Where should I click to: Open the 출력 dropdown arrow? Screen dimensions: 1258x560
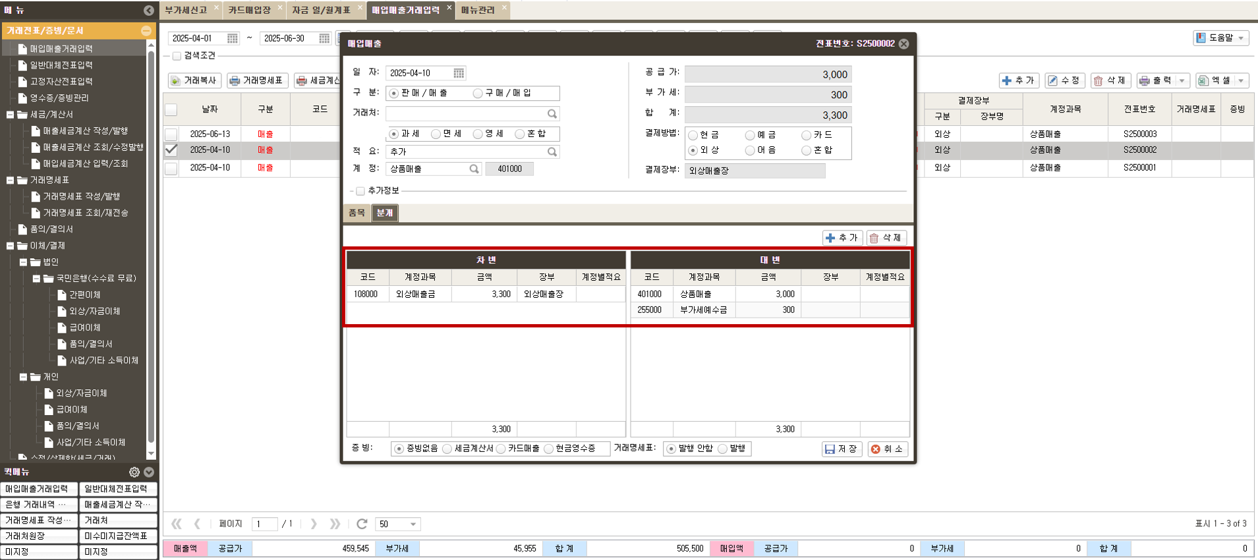point(1182,80)
